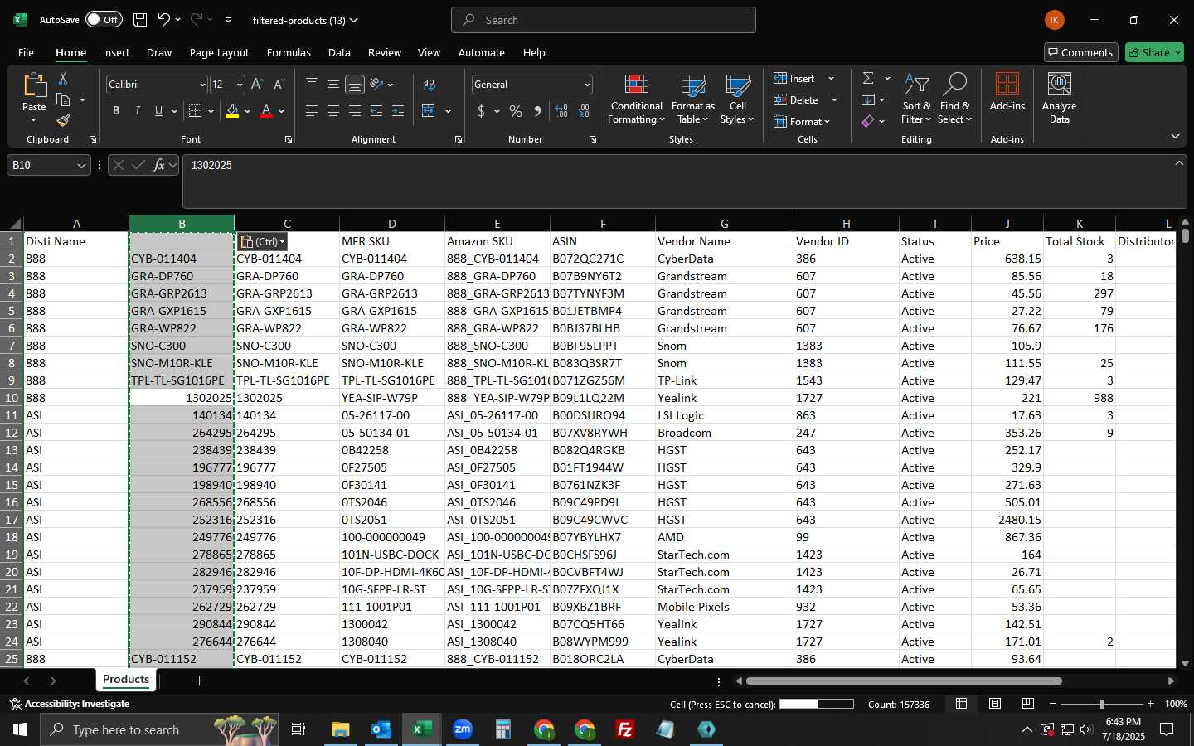Viewport: 1194px width, 746px height.
Task: Click the green Share button
Action: pos(1154,52)
